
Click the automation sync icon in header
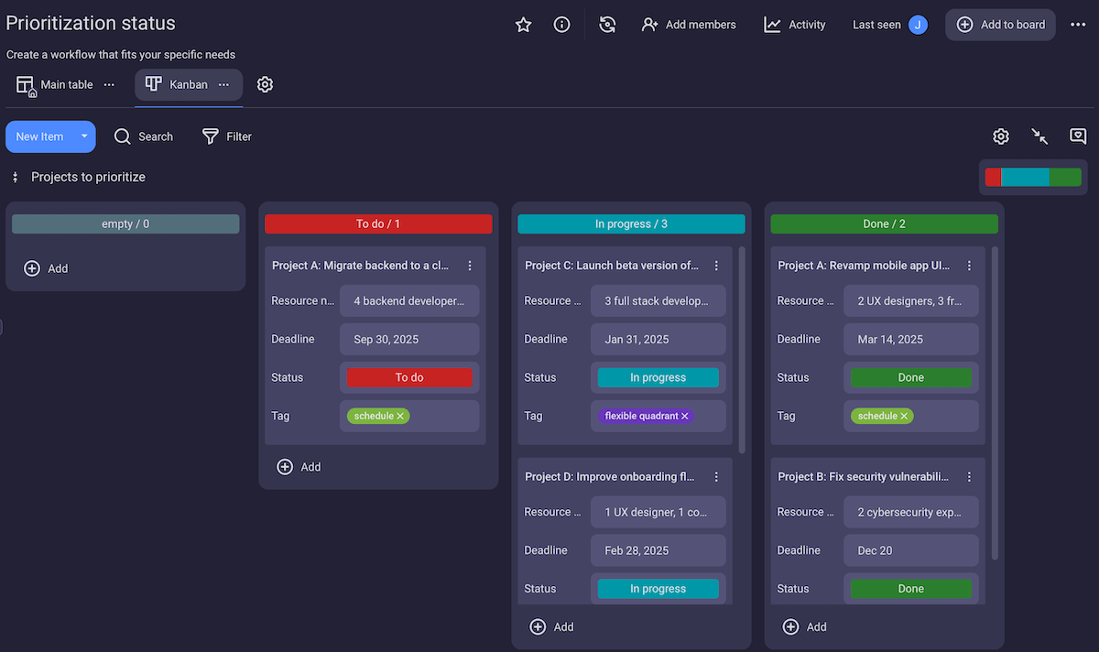(x=607, y=25)
